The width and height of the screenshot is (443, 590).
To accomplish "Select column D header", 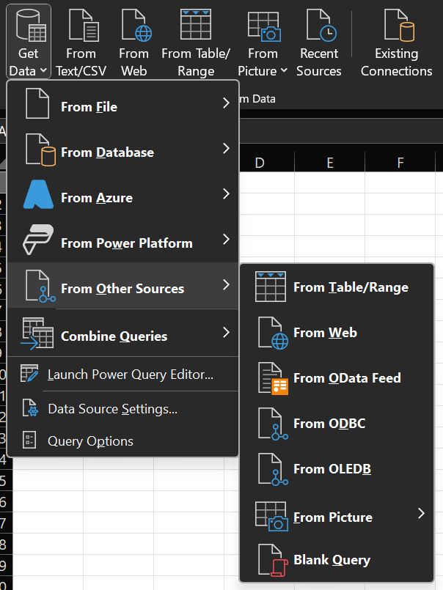I will point(260,163).
